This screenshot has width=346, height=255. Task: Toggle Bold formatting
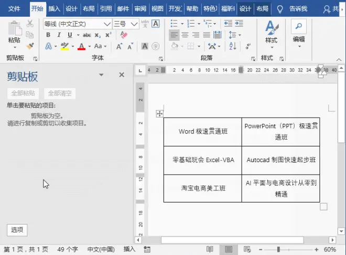pos(48,35)
